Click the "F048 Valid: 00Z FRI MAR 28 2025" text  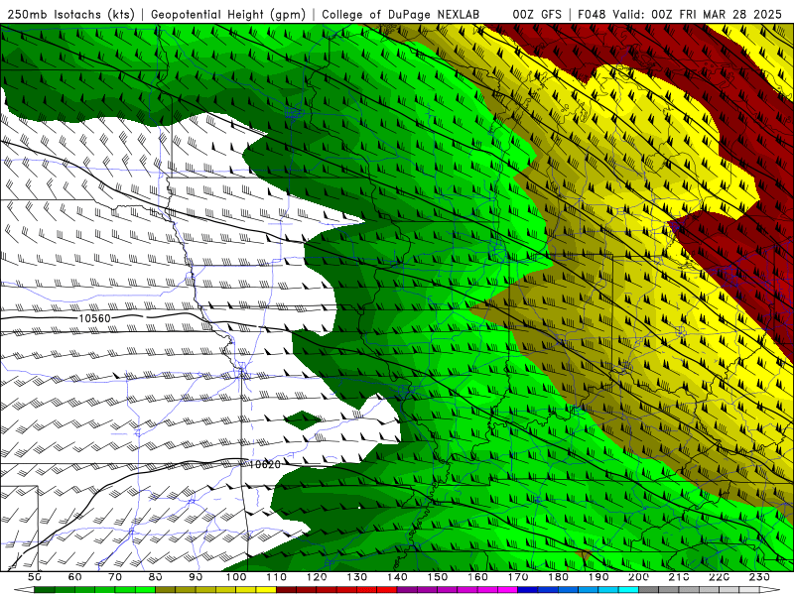[680, 14]
